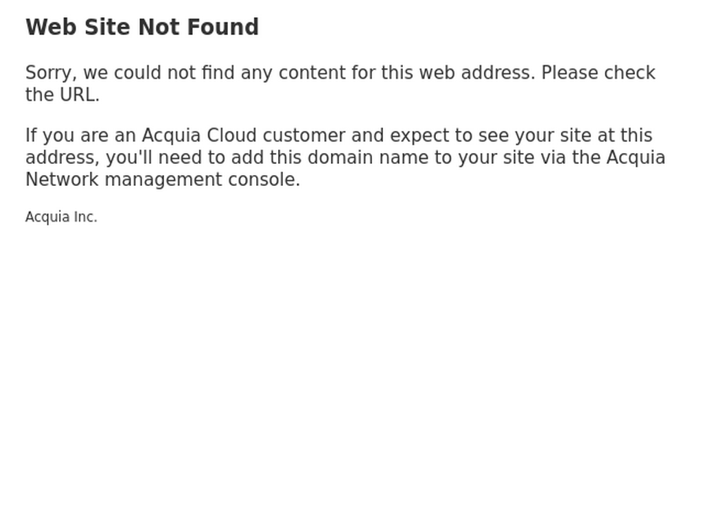
Task: Click the word "content" in first paragraph
Action: (312, 73)
